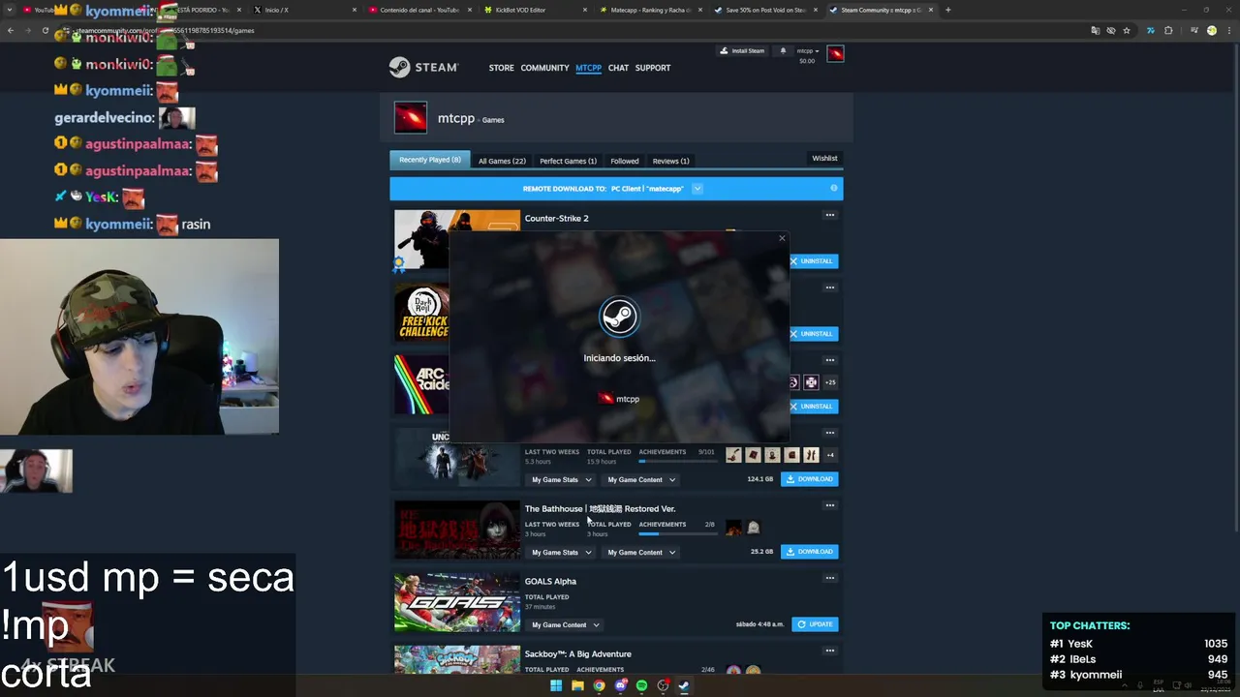
Task: Open the GOALS Alpha title link
Action: coord(550,581)
